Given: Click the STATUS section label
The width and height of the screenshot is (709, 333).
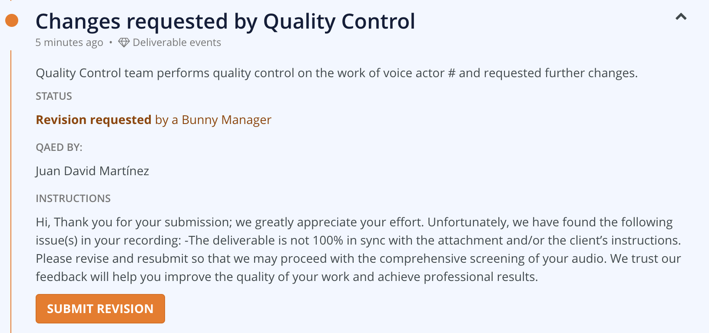Looking at the screenshot, I should [x=54, y=96].
